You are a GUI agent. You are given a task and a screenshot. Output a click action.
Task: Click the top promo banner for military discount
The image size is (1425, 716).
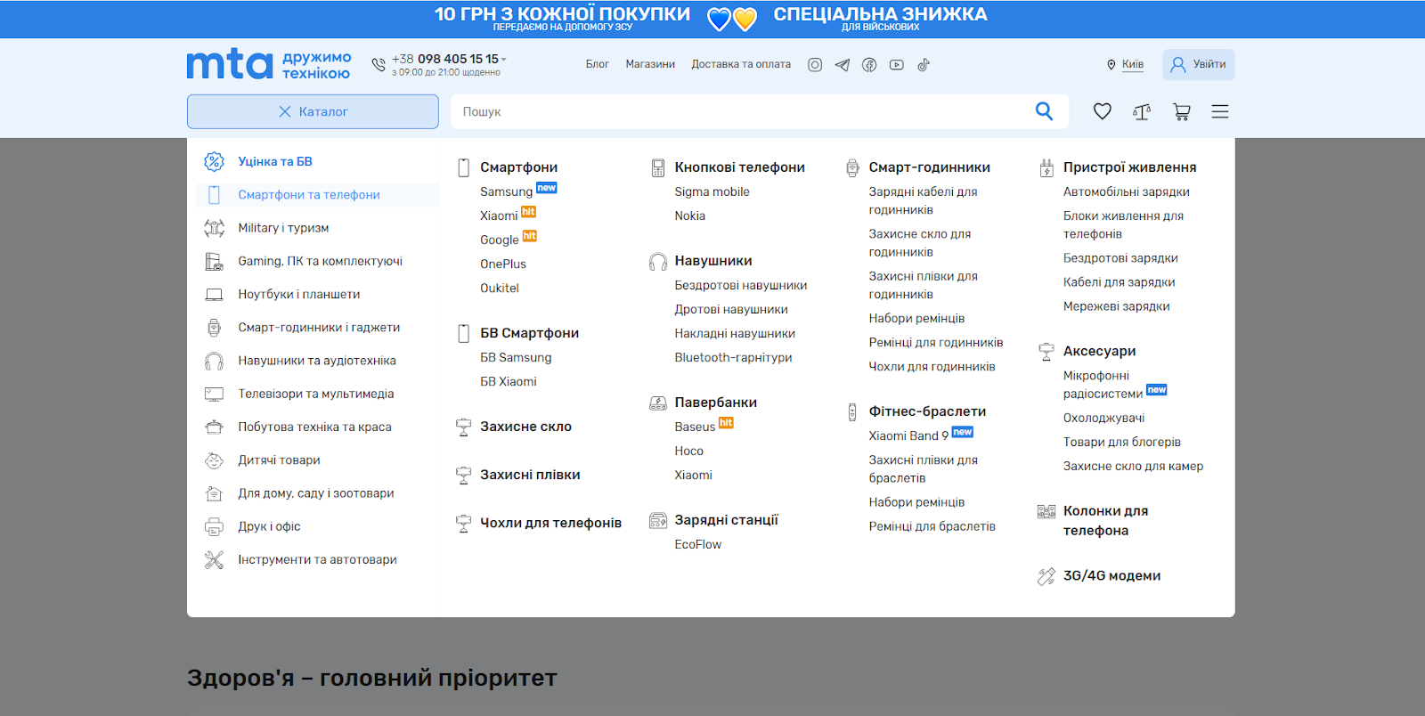point(880,18)
